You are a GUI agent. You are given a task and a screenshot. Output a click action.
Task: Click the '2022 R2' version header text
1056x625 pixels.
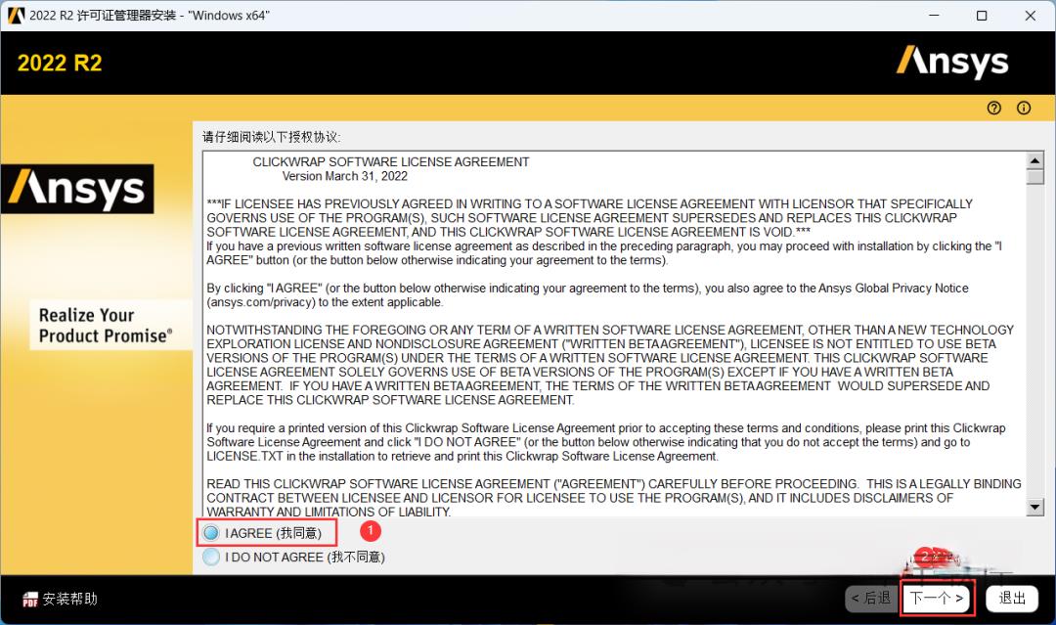60,63
